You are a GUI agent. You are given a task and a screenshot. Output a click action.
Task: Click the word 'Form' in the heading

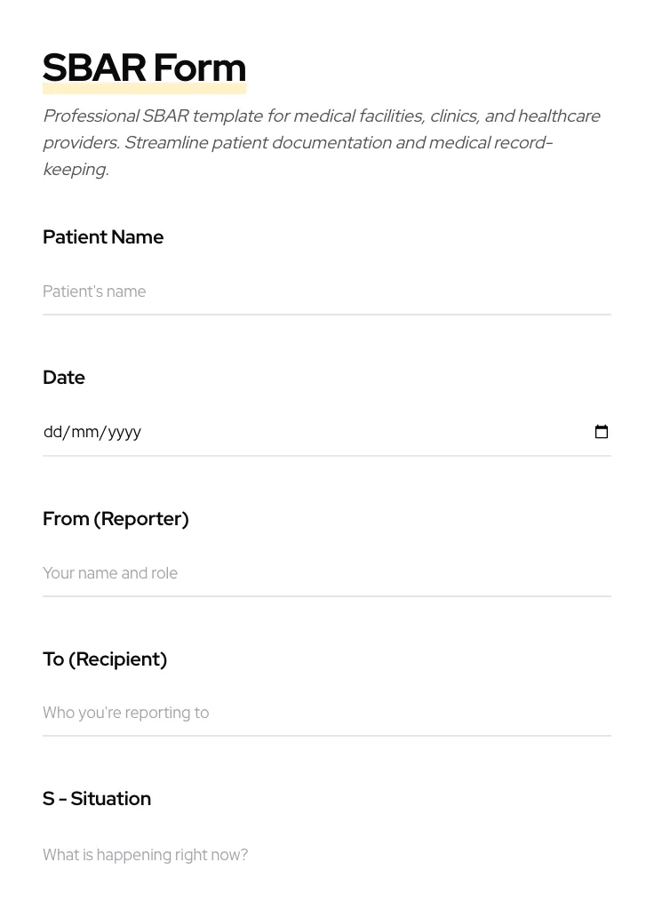199,68
